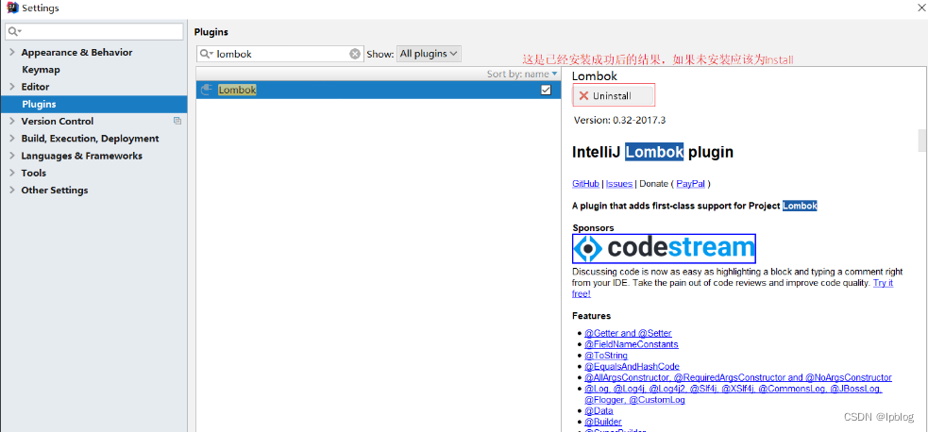Close the Settings window

point(920,8)
